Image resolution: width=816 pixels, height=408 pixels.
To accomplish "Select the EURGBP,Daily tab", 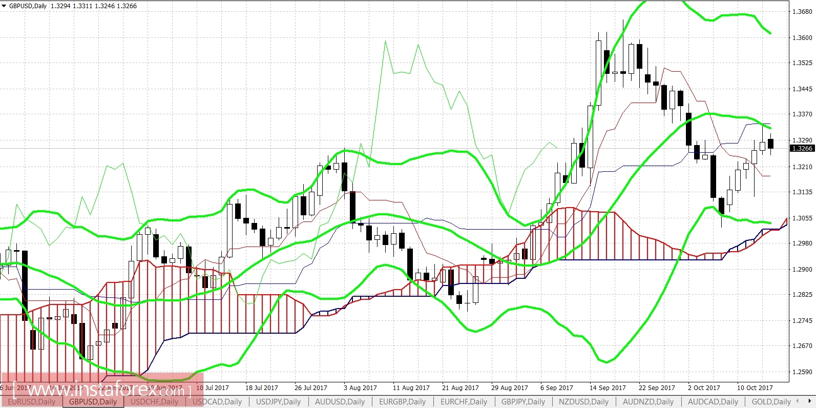I will pyautogui.click(x=402, y=402).
